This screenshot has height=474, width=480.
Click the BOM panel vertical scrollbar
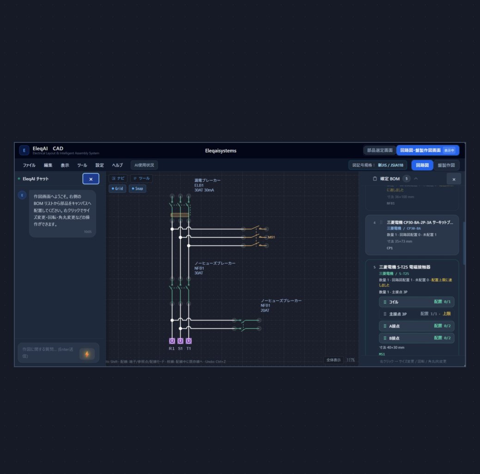(464, 244)
